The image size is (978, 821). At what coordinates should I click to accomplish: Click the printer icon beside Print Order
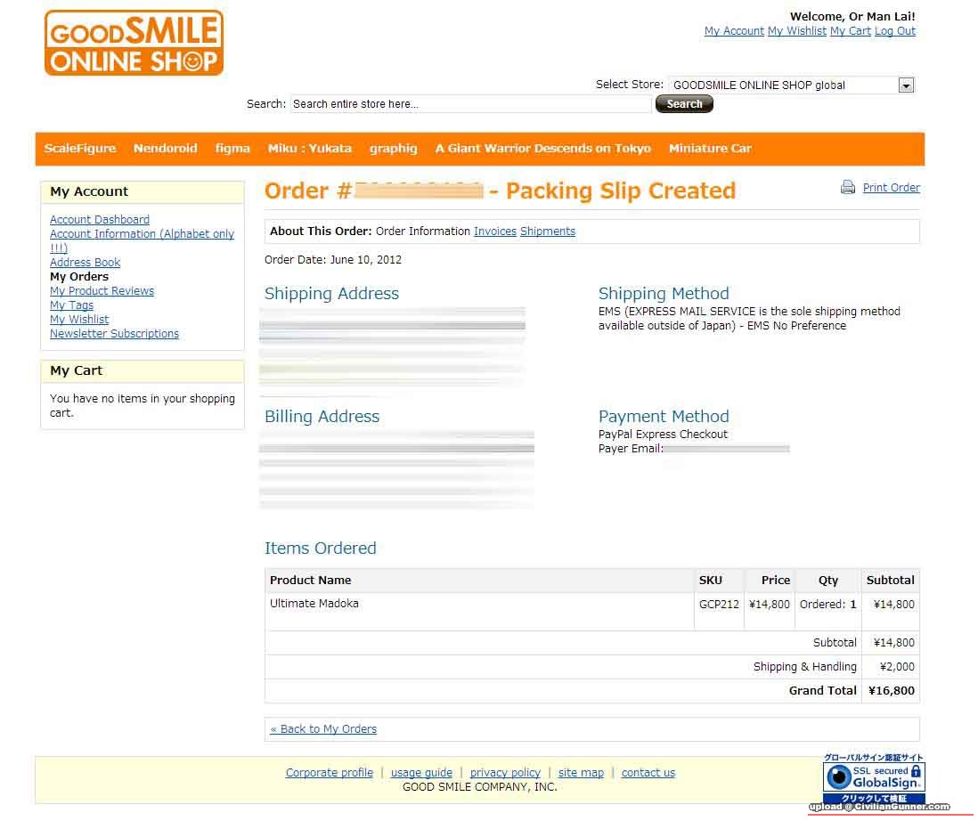[848, 188]
